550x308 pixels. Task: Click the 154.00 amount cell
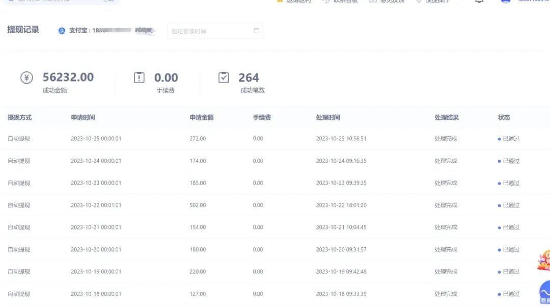click(x=198, y=227)
